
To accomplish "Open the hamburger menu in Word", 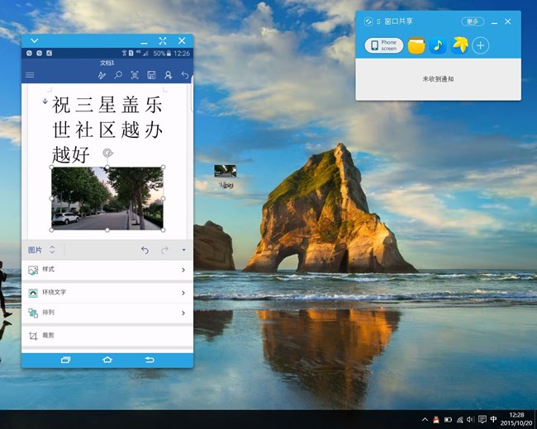I will pos(31,75).
